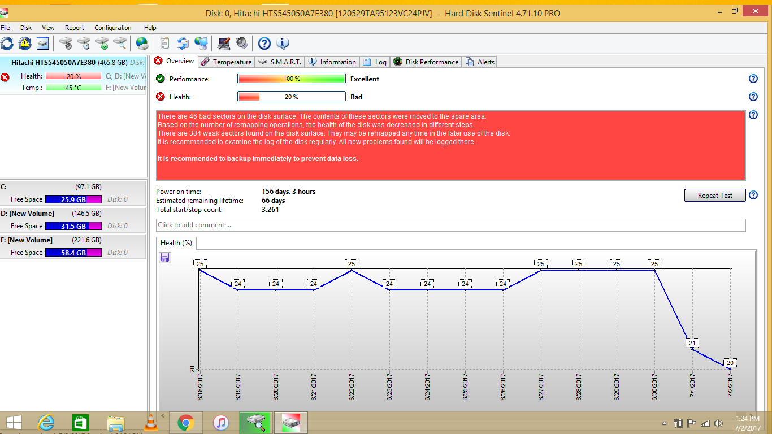Open the Configuration menu
The width and height of the screenshot is (772, 434).
pyautogui.click(x=113, y=28)
